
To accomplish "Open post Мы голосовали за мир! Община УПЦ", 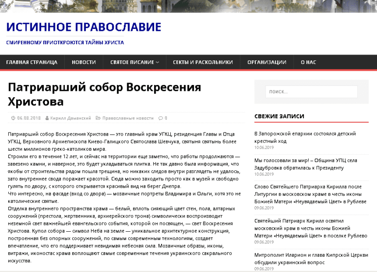I will tap(306, 164).
